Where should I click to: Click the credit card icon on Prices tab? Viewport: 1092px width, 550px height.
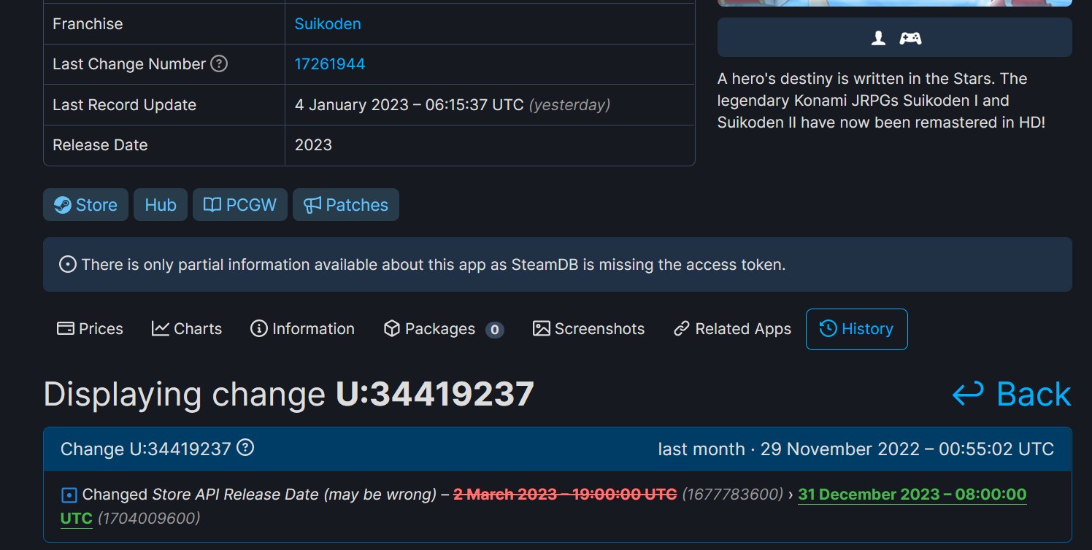click(66, 329)
